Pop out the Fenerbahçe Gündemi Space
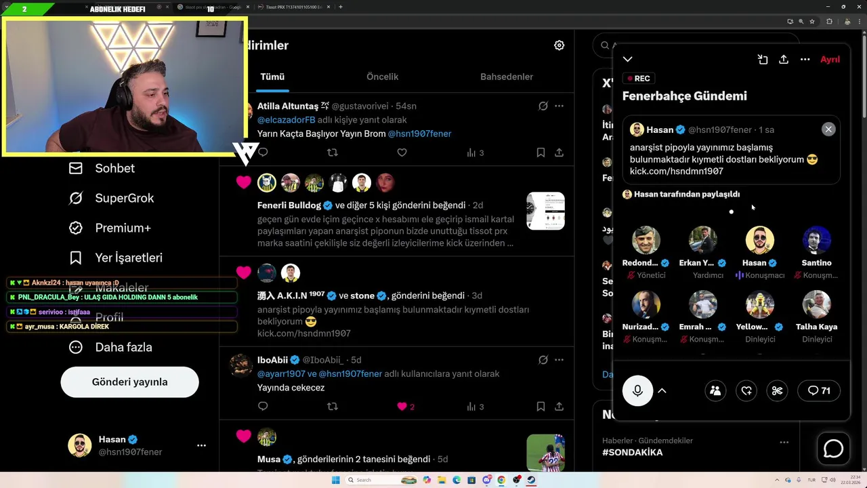 click(x=763, y=60)
